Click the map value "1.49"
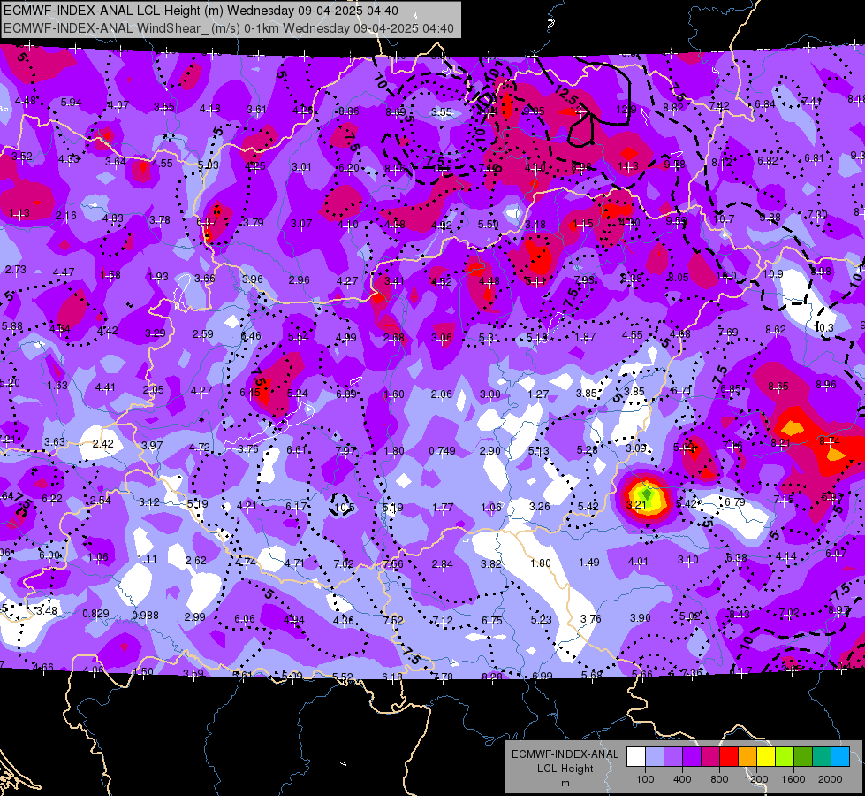 tap(589, 563)
